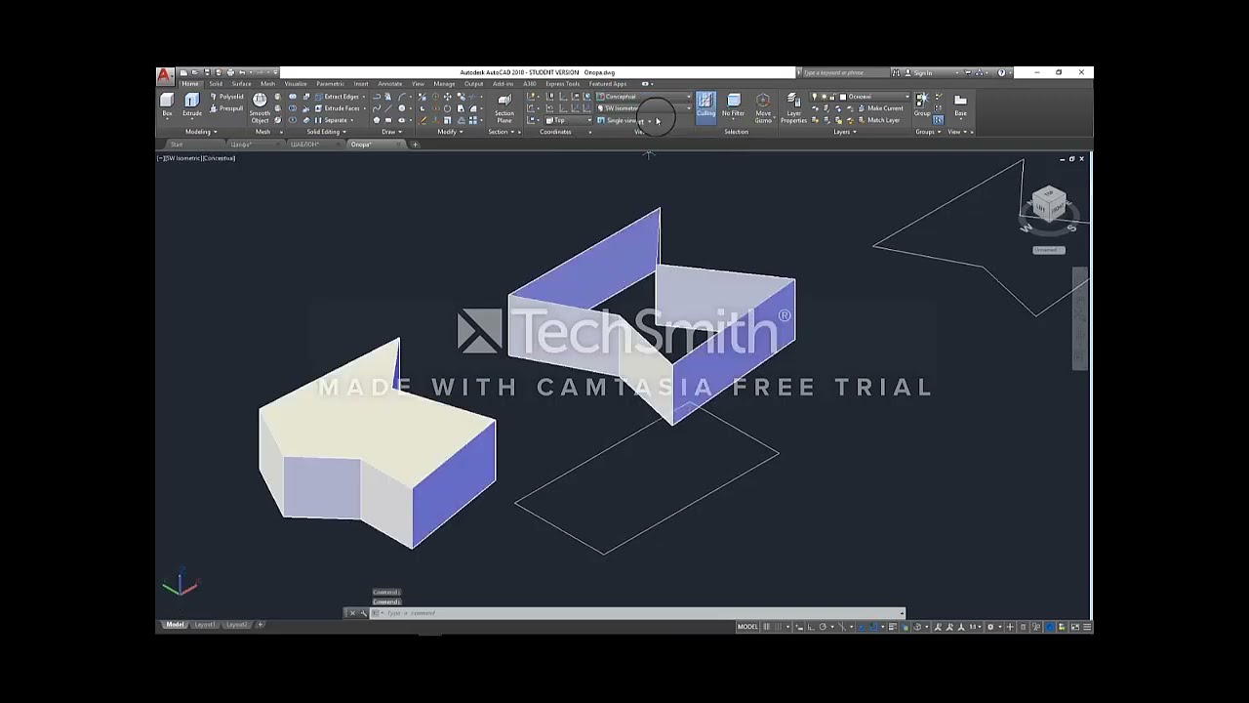The height and width of the screenshot is (703, 1249).
Task: Open the Annotate ribbon tab
Action: (390, 84)
